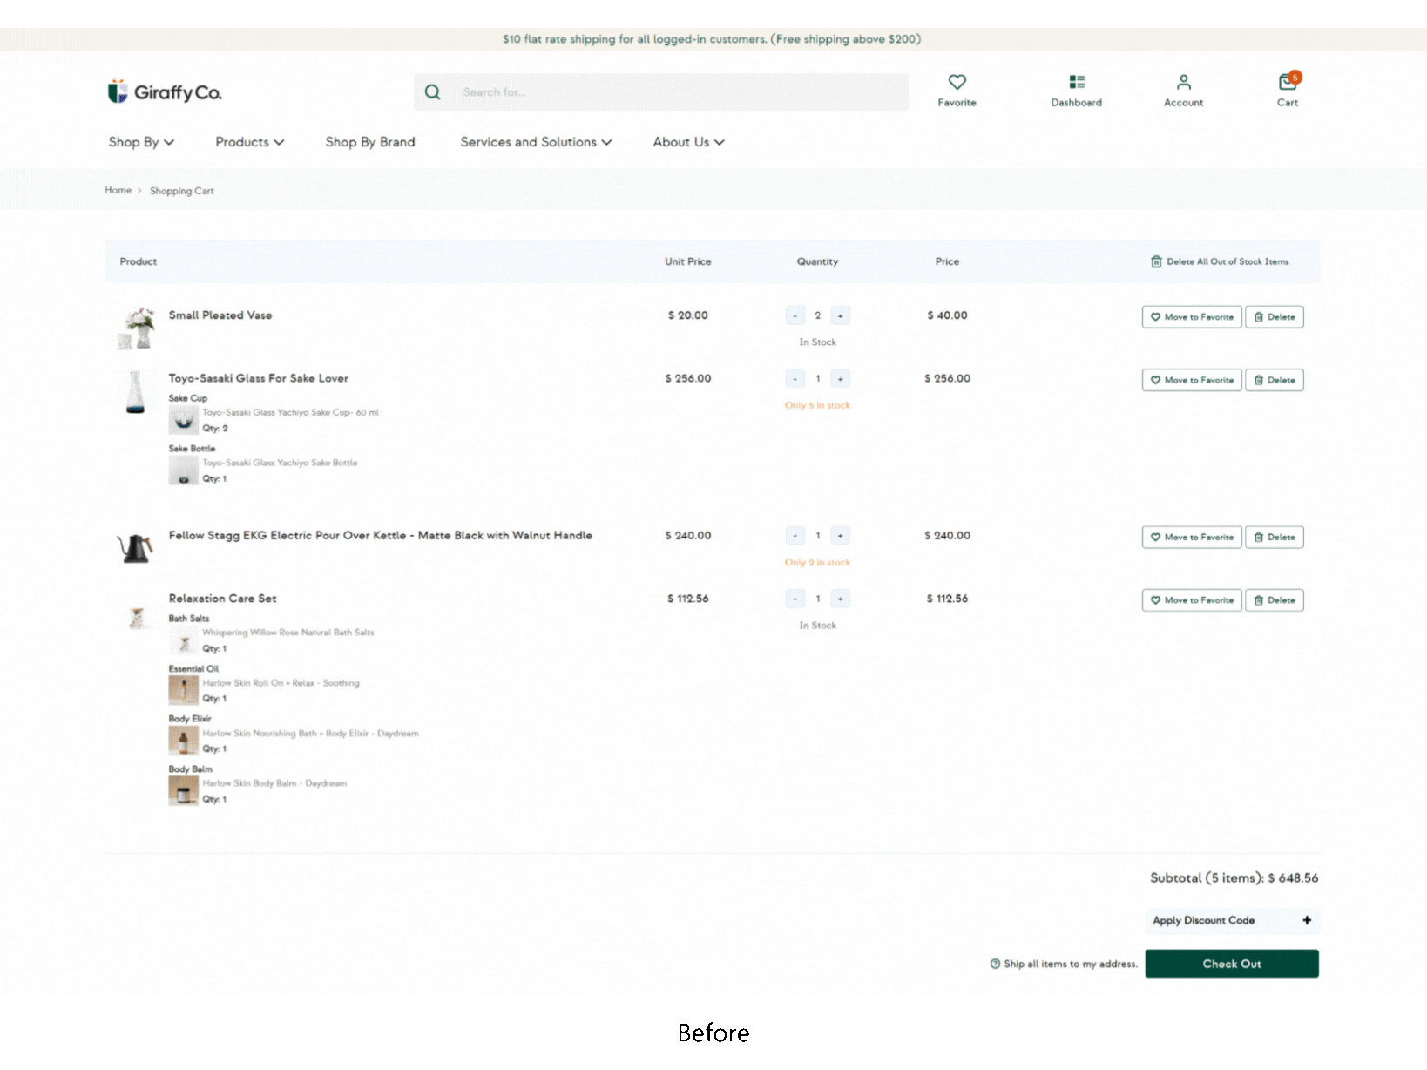This screenshot has width=1427, height=1070.
Task: Click the Unit Price column header
Action: pyautogui.click(x=688, y=261)
